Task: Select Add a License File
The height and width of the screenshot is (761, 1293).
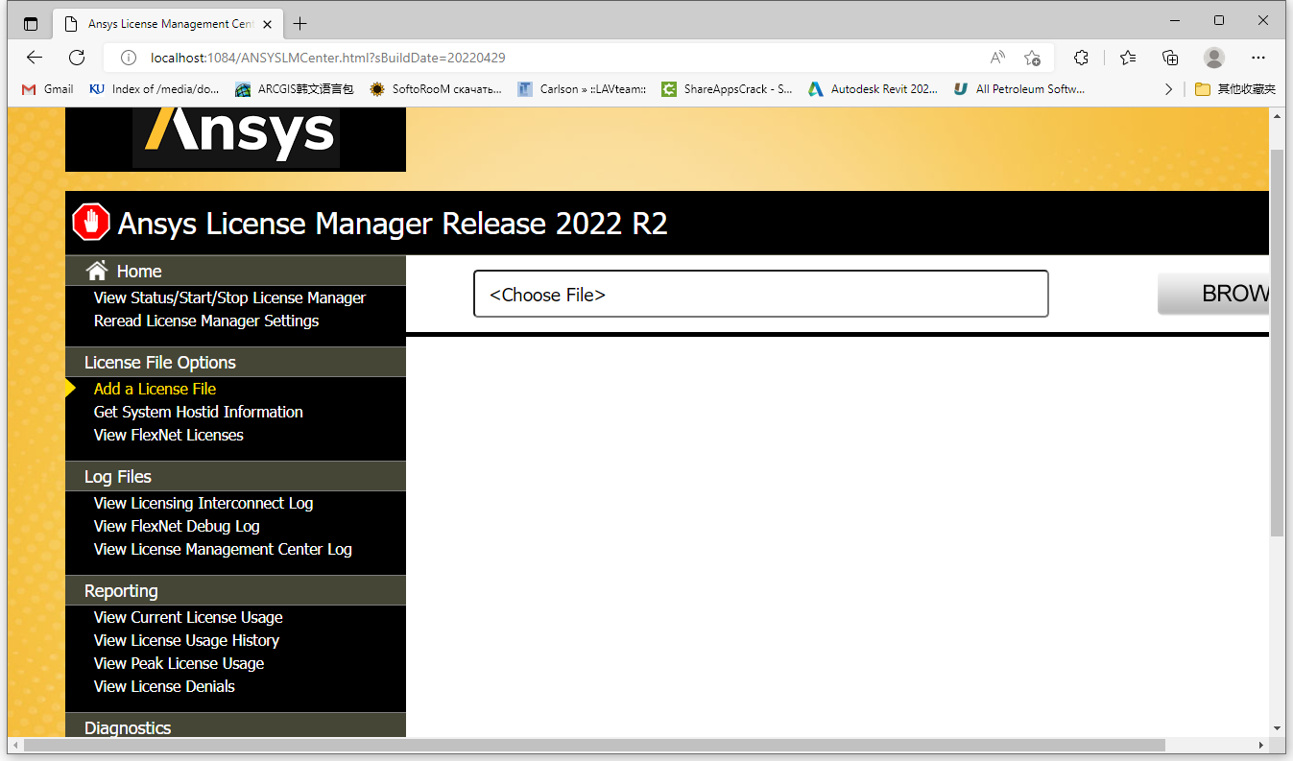Action: point(155,389)
